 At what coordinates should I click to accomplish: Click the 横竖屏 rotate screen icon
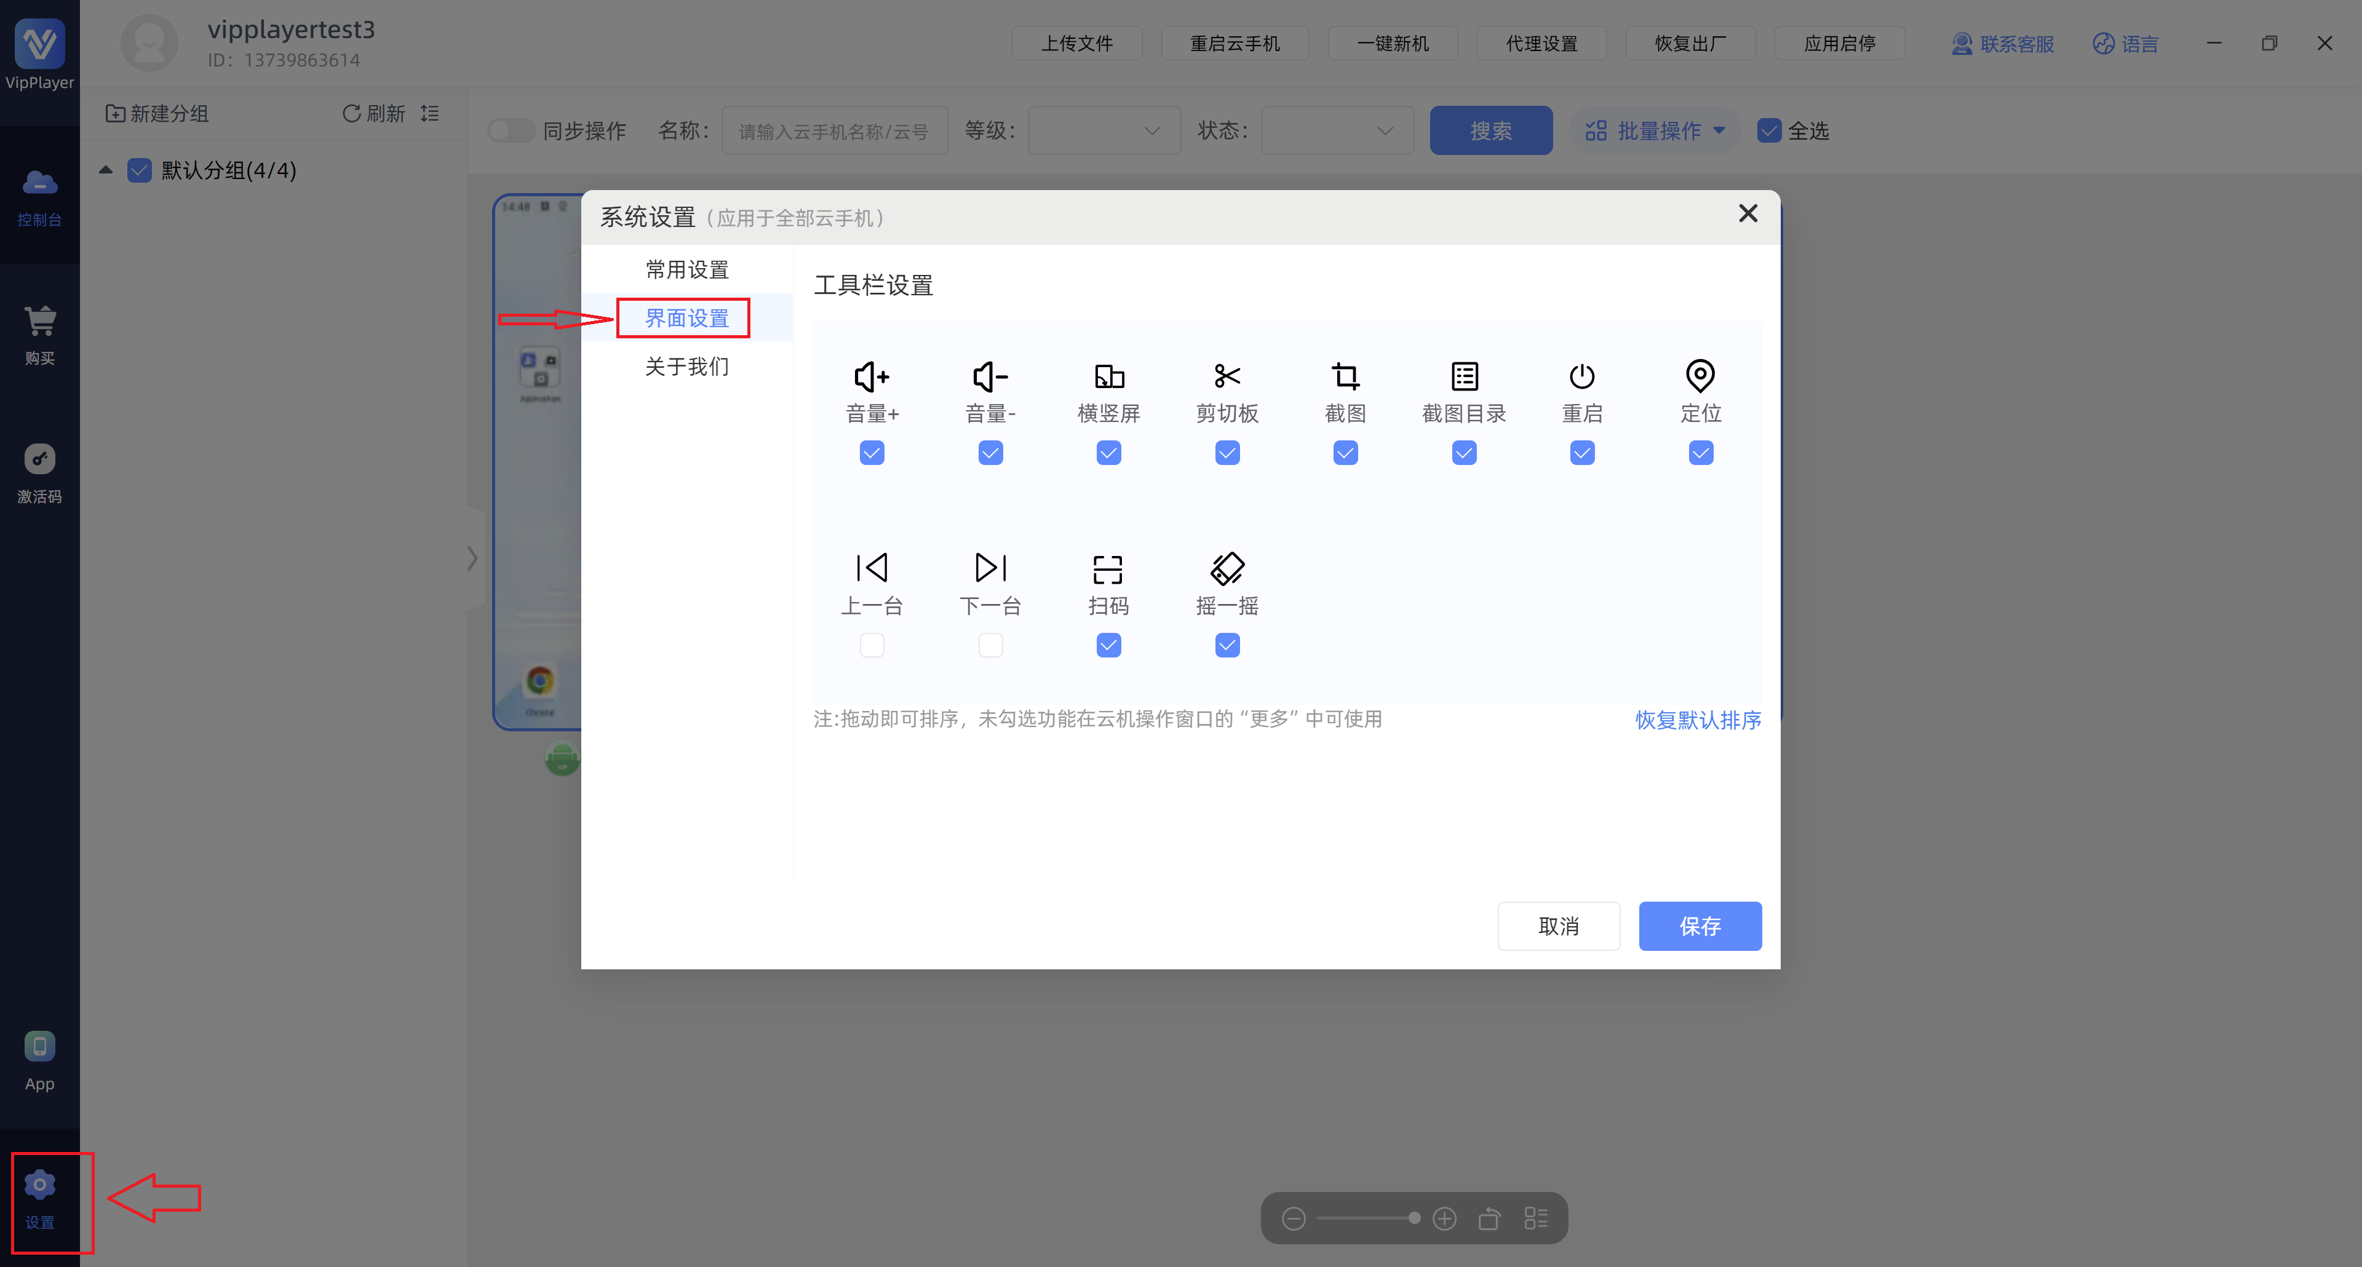point(1108,376)
